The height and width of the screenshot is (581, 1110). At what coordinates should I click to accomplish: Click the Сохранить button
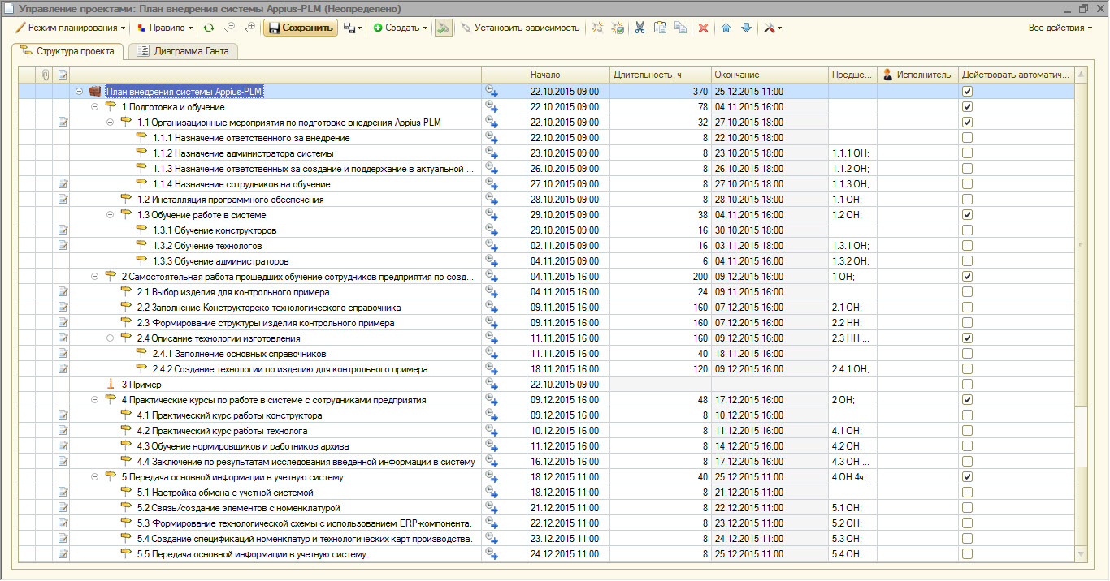click(x=300, y=28)
